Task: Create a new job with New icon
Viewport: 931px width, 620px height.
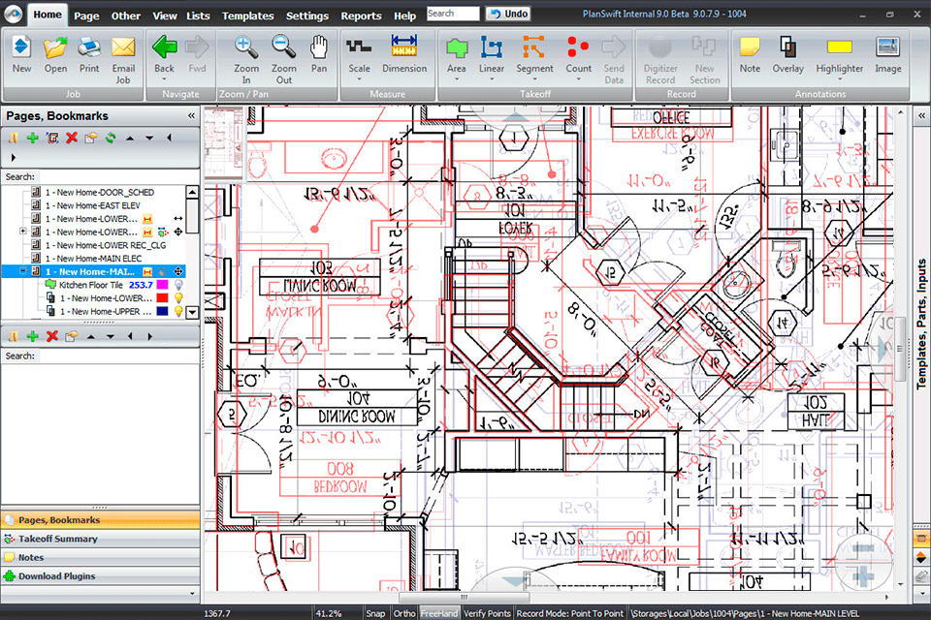Action: coord(22,54)
